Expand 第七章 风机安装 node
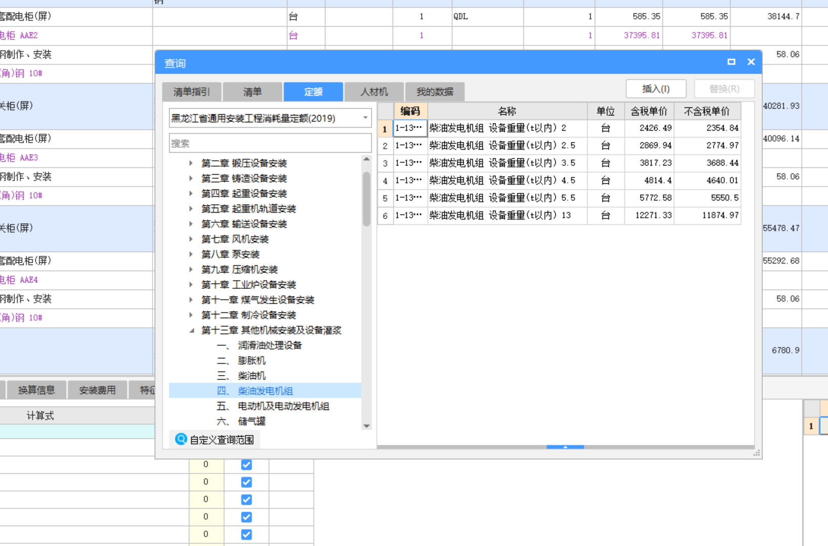 pyautogui.click(x=191, y=239)
